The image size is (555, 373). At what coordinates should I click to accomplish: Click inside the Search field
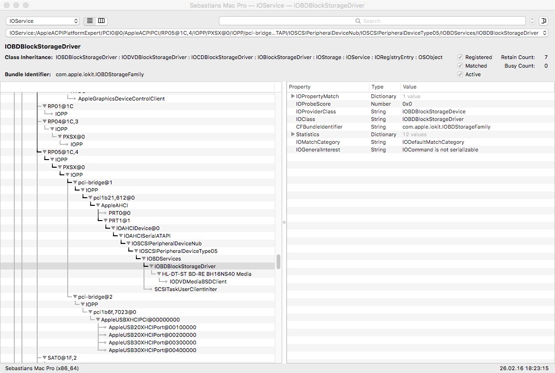tap(372, 21)
